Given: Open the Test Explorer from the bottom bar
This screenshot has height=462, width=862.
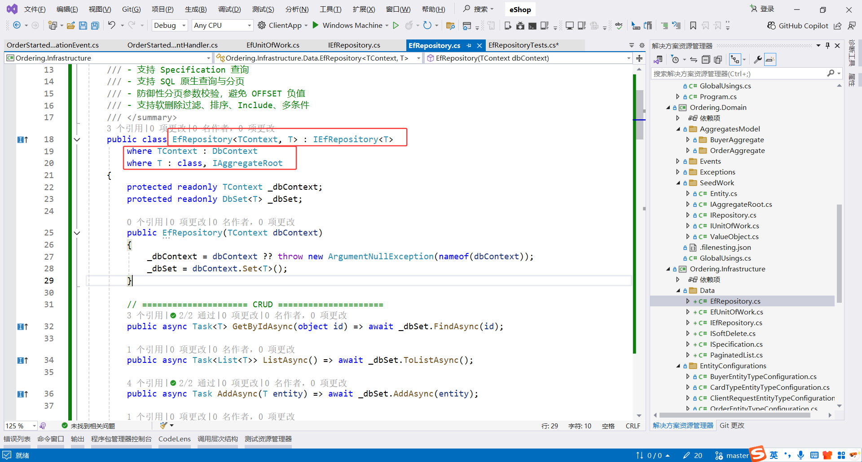Looking at the screenshot, I should coord(268,439).
